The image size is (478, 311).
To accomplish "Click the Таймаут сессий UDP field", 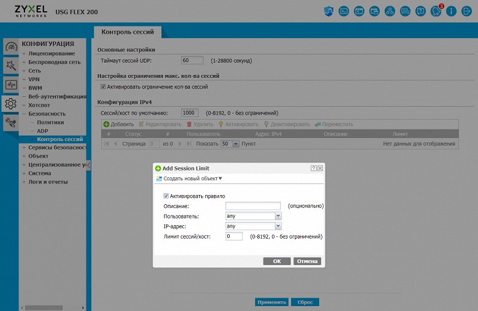I will click(192, 61).
